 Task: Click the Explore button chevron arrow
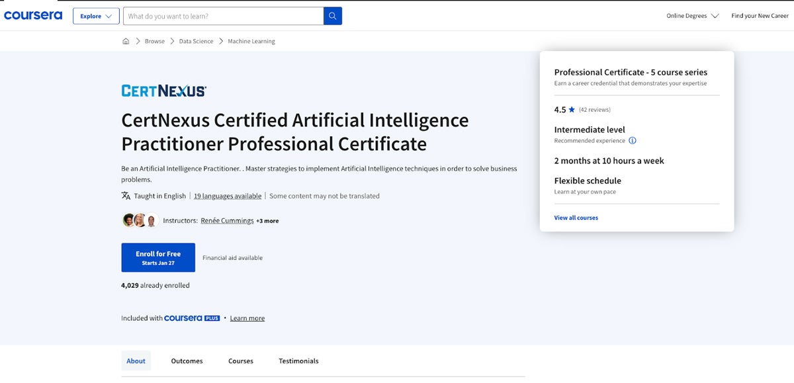(x=109, y=17)
